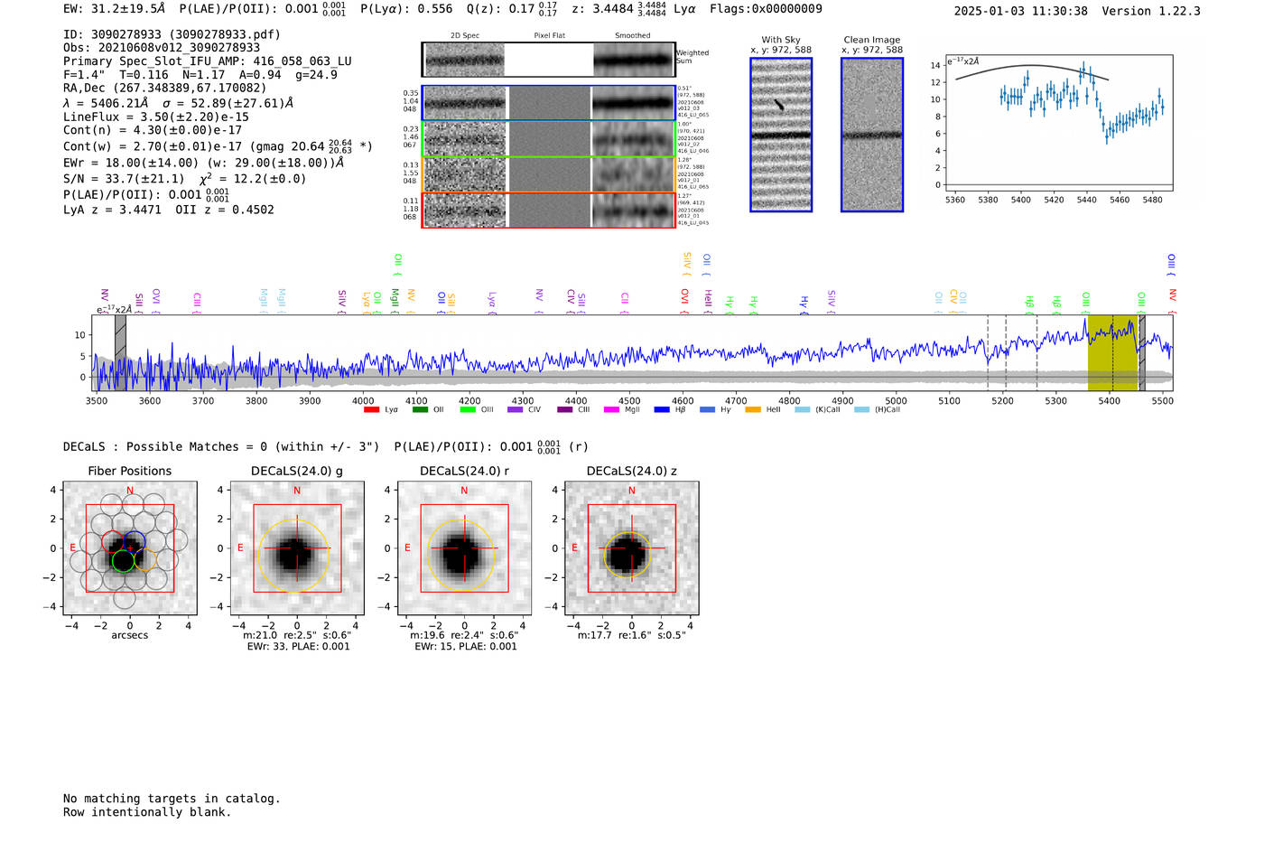Screen dimensions: 1264x861
Task: Click the OIII lime legend swatch
Action: 468,410
